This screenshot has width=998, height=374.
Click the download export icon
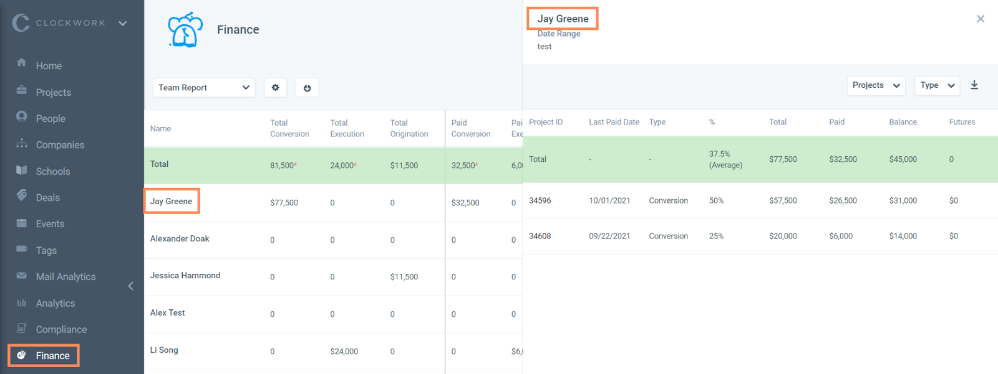coord(974,85)
